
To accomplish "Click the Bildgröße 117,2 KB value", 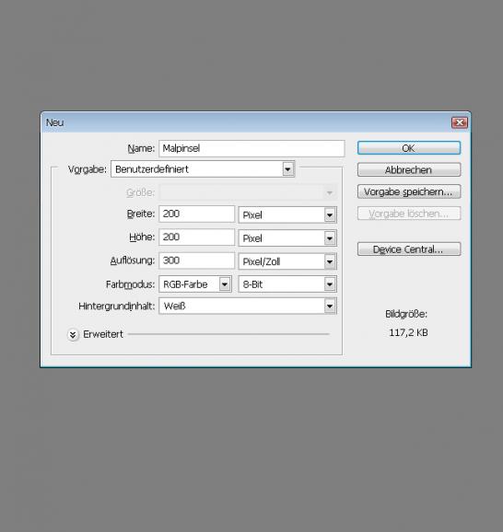I will pyautogui.click(x=408, y=332).
